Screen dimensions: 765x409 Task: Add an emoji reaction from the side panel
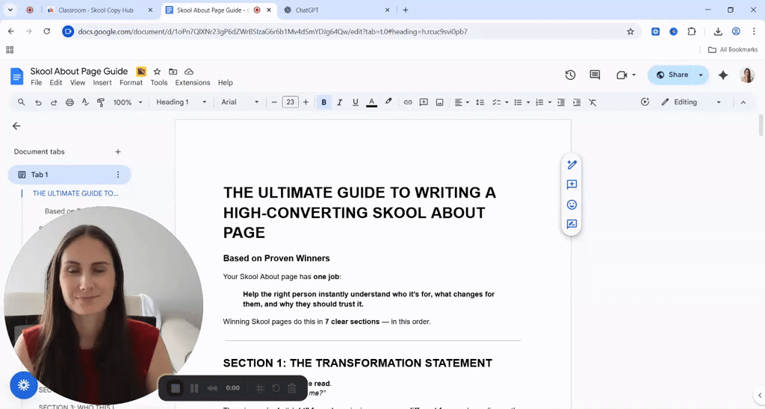(x=572, y=204)
